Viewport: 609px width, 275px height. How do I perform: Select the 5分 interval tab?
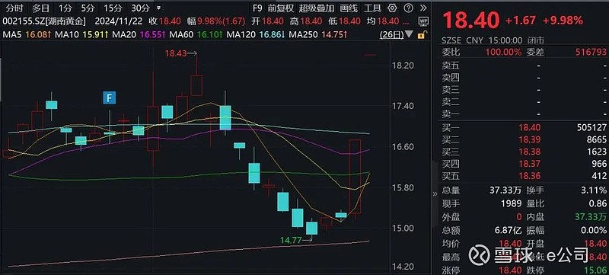(x=88, y=8)
